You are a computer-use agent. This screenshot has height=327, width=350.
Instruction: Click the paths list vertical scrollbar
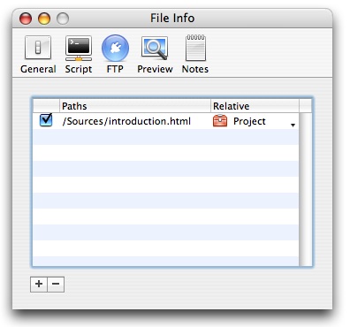(x=305, y=189)
